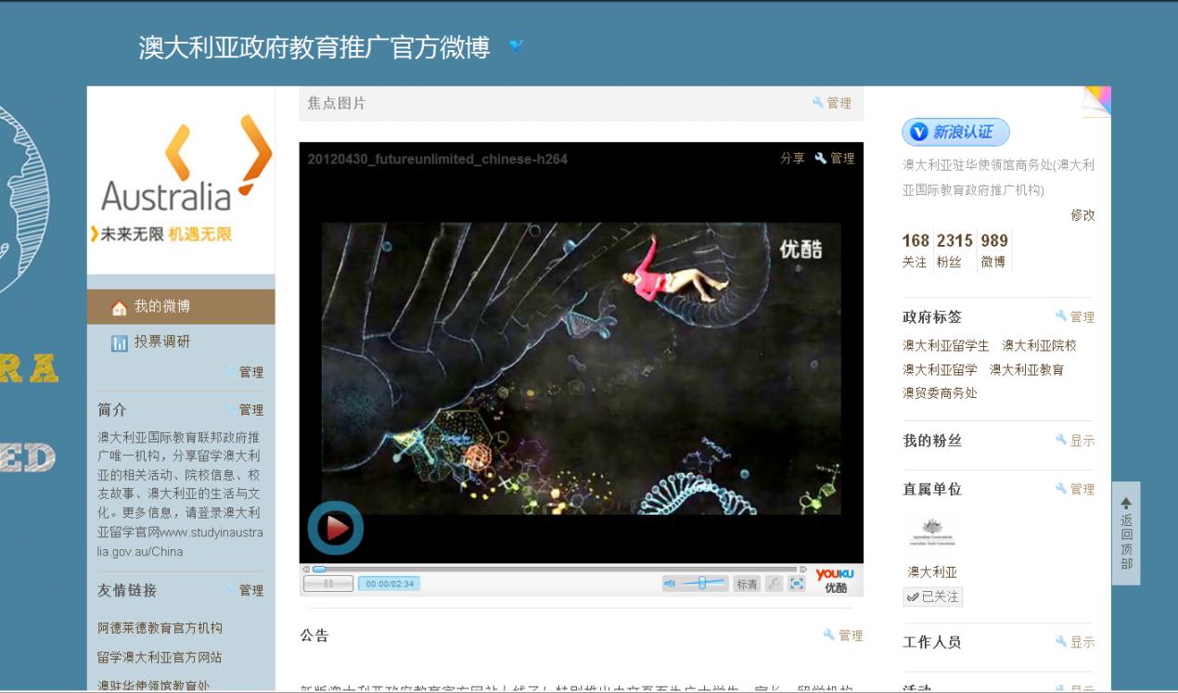Play the video with the round play button

click(336, 528)
